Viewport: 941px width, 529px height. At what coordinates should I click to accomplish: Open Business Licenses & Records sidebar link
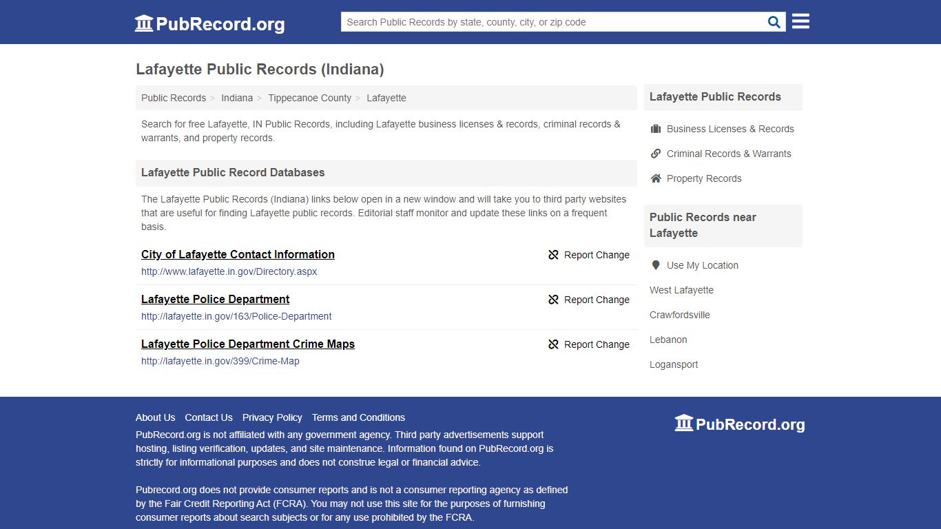(730, 129)
